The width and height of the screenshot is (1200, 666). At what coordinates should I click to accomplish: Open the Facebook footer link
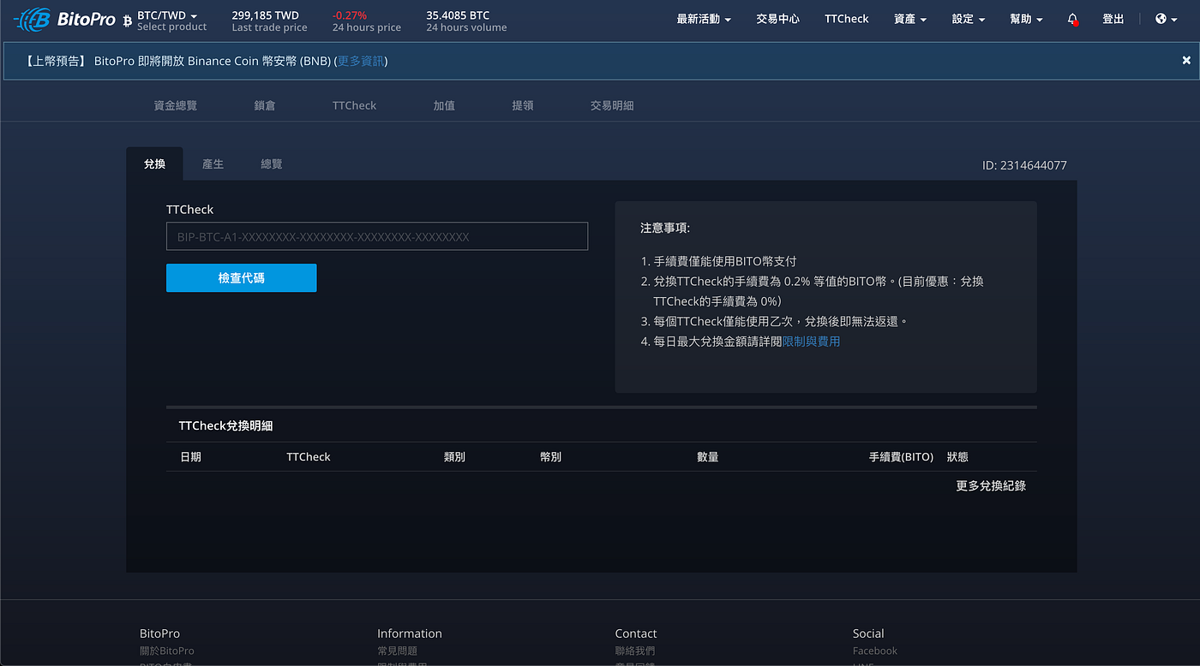click(875, 651)
